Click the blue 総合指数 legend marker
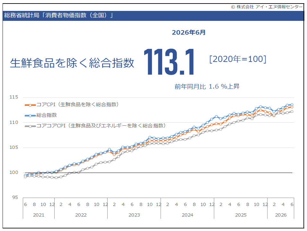This screenshot has height=231, width=307. pyautogui.click(x=30, y=116)
